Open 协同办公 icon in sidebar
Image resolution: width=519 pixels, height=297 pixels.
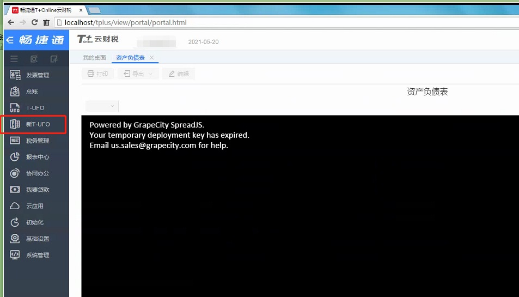15,173
